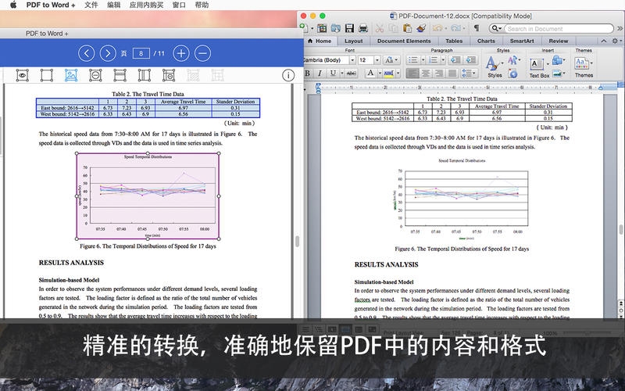Zoom in with the plus circle button
This screenshot has width=625, height=391.
(x=181, y=53)
